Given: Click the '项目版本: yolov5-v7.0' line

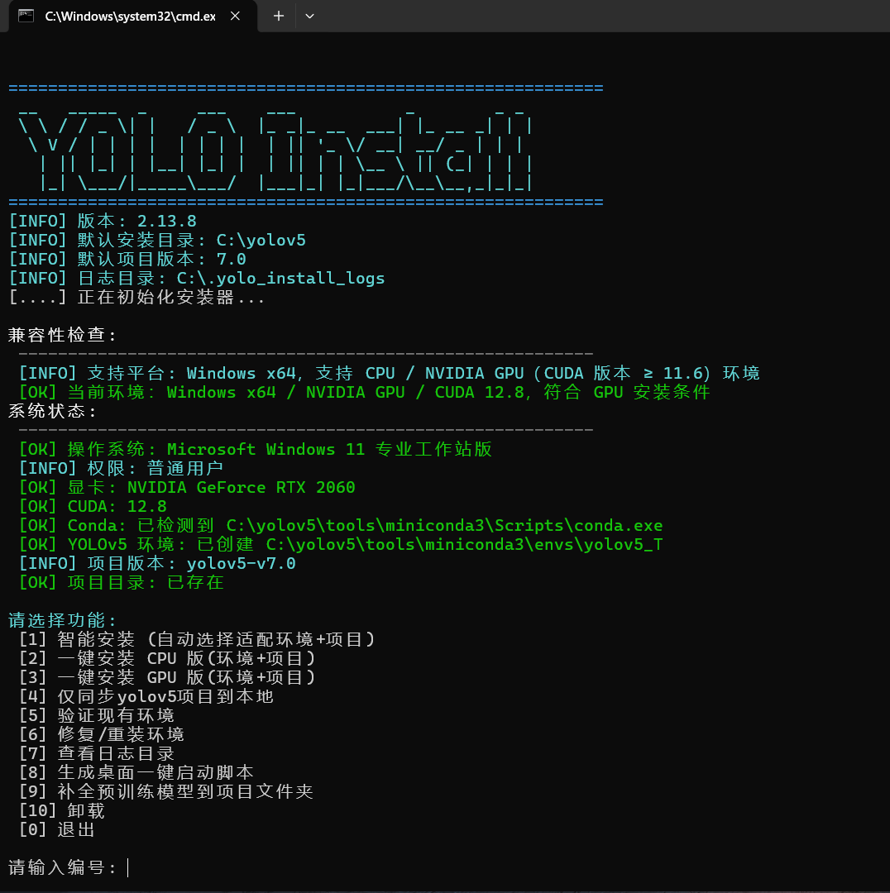Looking at the screenshot, I should (x=157, y=563).
